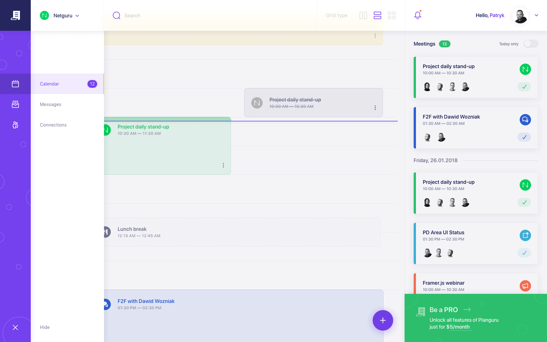The height and width of the screenshot is (342, 547).
Task: Open the Calendar menu item
Action: [x=50, y=84]
